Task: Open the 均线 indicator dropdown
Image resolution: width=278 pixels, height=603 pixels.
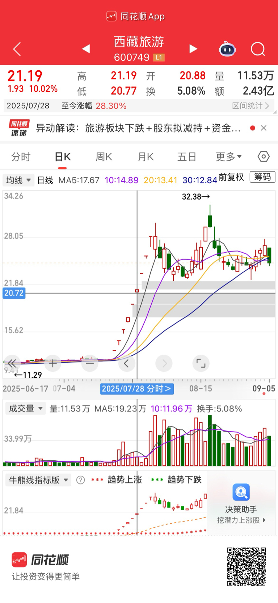Action: pyautogui.click(x=18, y=180)
